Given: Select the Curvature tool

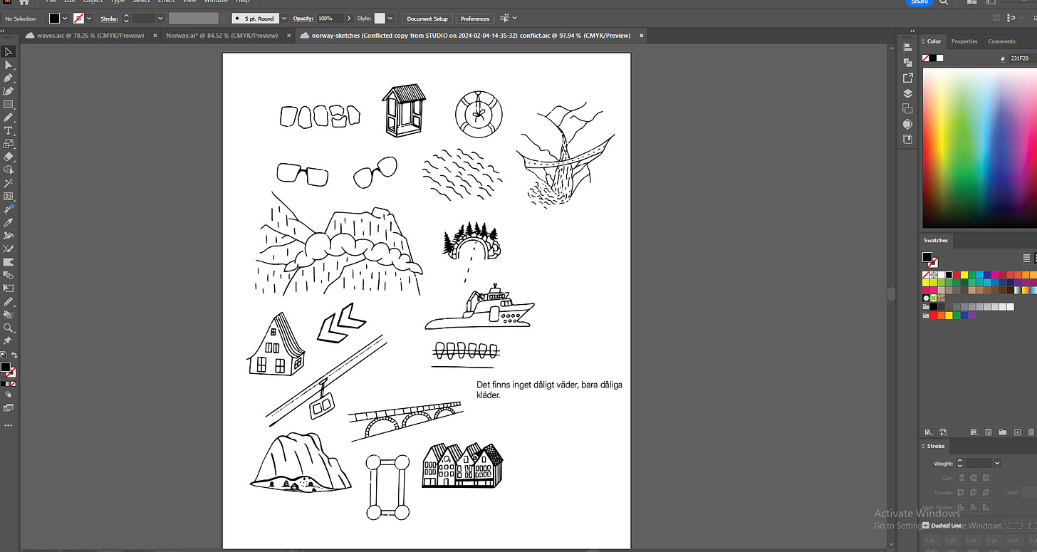Looking at the screenshot, I should pyautogui.click(x=9, y=91).
